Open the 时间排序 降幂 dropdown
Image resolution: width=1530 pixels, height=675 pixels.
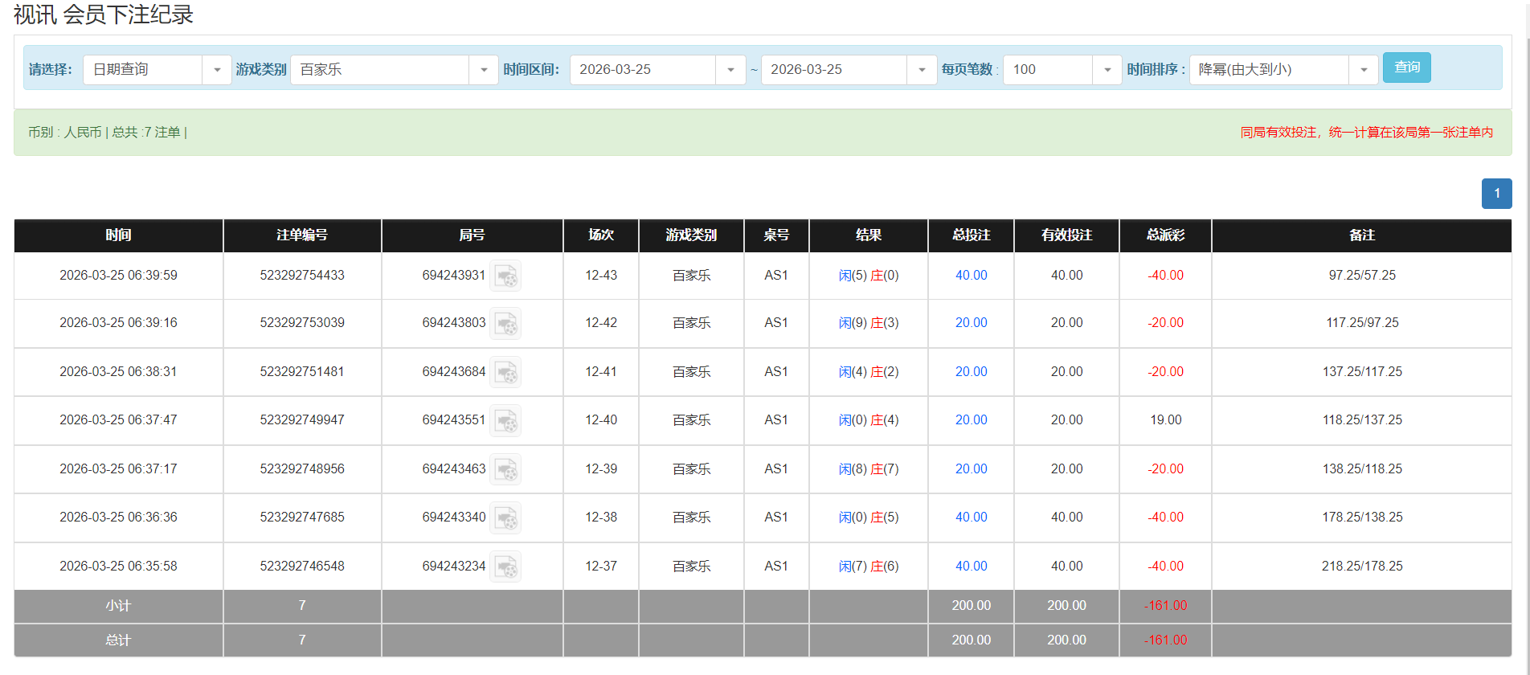pyautogui.click(x=1363, y=70)
